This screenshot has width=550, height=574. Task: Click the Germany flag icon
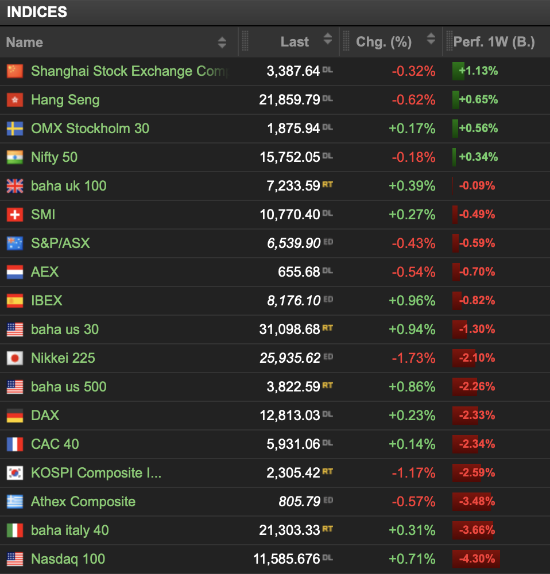15,416
